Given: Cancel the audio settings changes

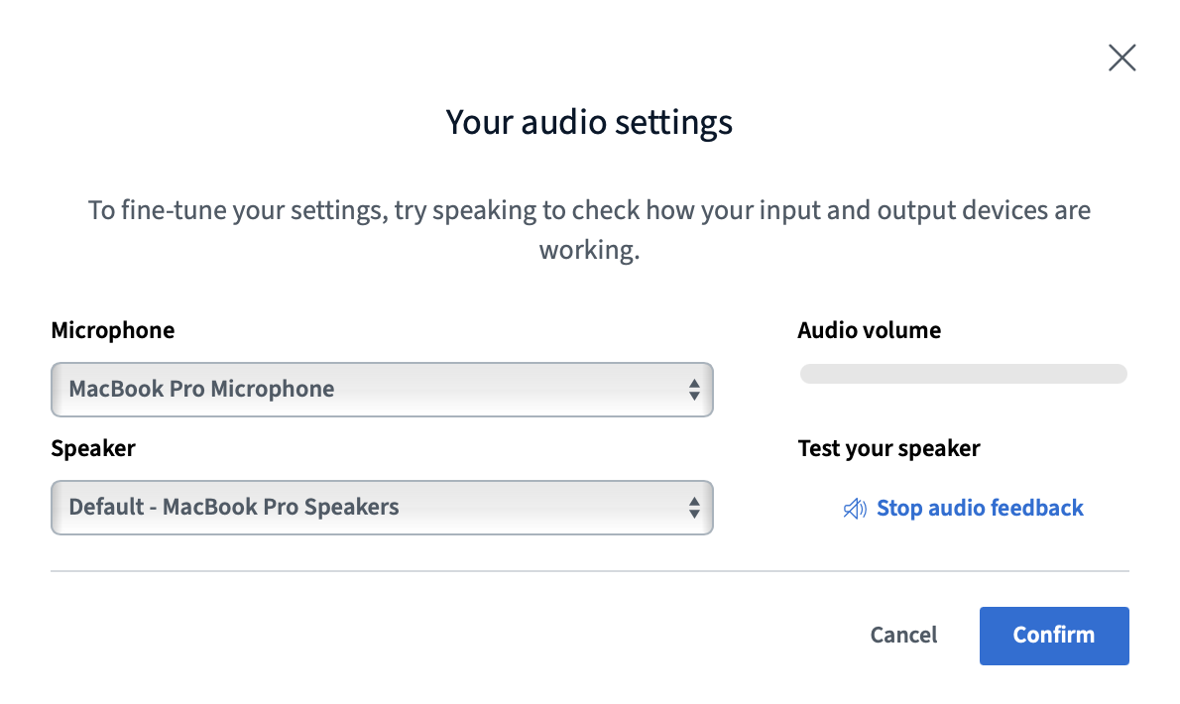Looking at the screenshot, I should click(x=902, y=635).
